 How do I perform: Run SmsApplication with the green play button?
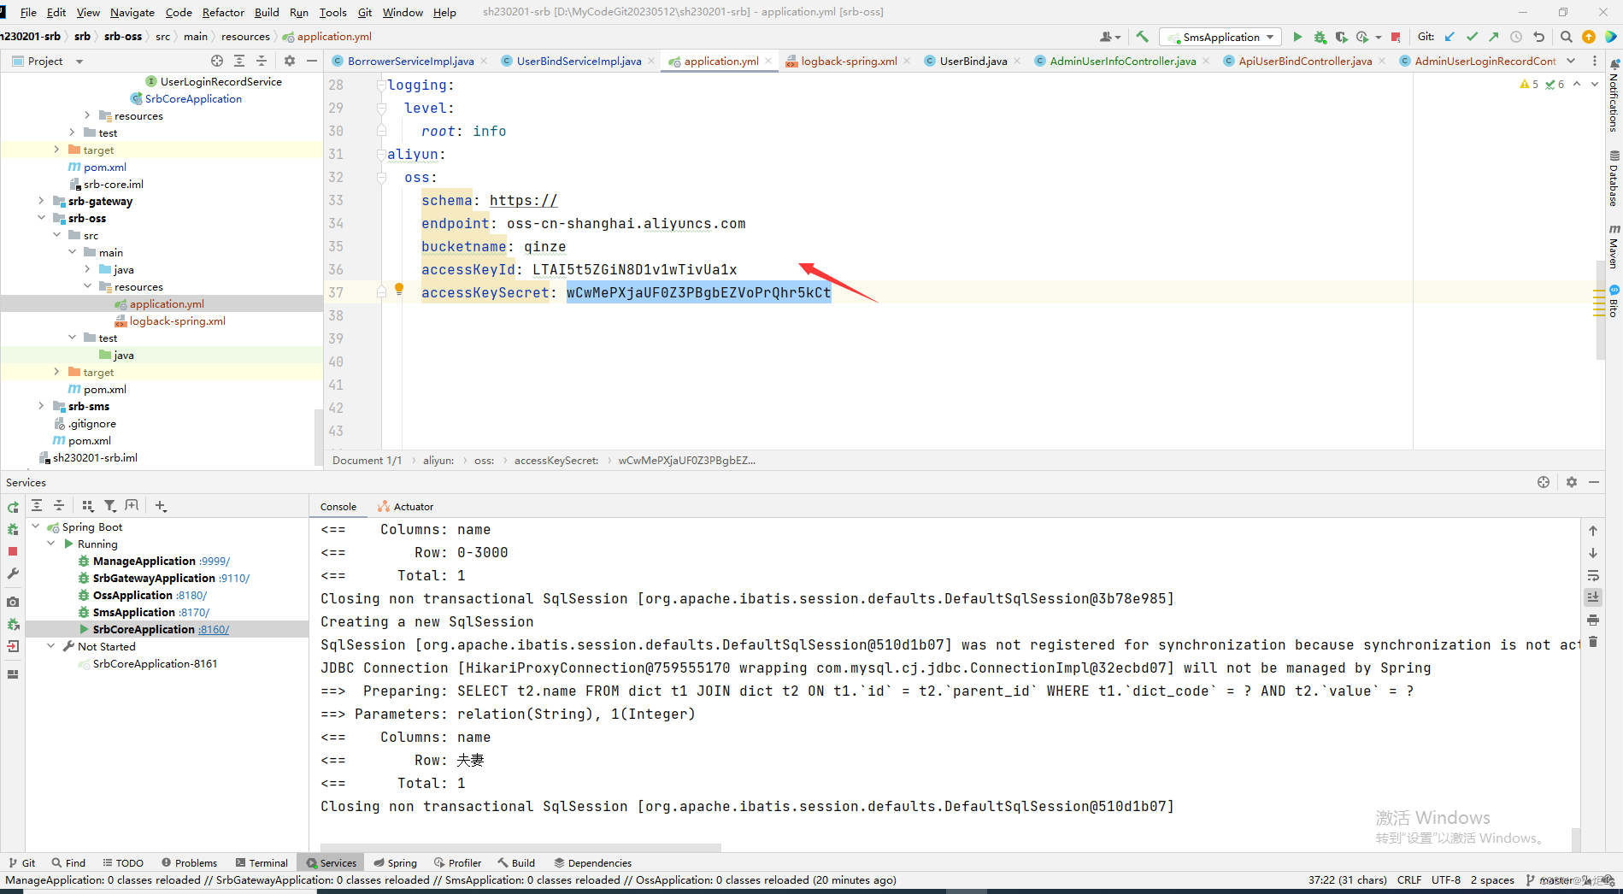[x=1297, y=37]
